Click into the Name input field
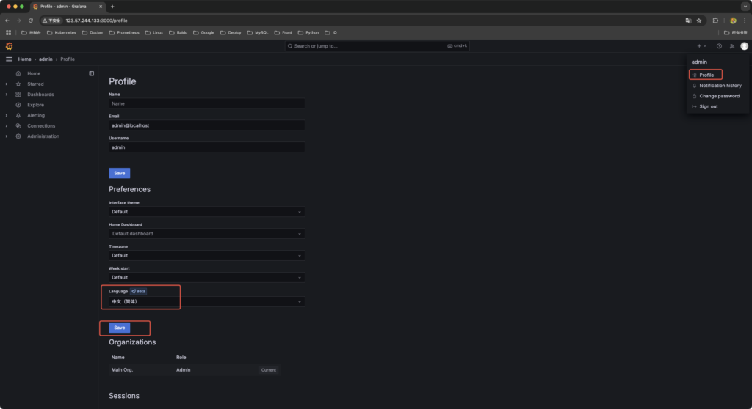Viewport: 752px width, 409px height. point(206,103)
